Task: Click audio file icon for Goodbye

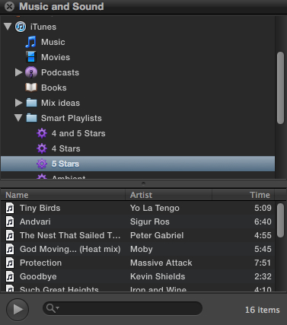Action: [x=10, y=276]
